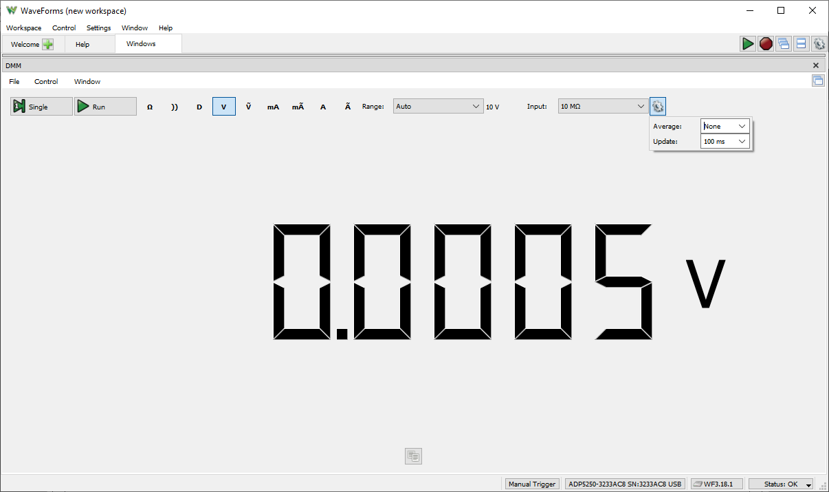
Task: Expand the Range dropdown showing Auto
Action: click(439, 106)
